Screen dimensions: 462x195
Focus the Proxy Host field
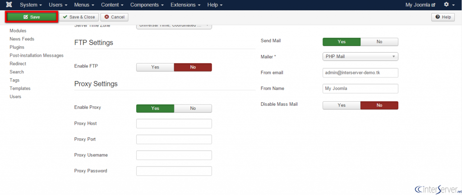(174, 123)
